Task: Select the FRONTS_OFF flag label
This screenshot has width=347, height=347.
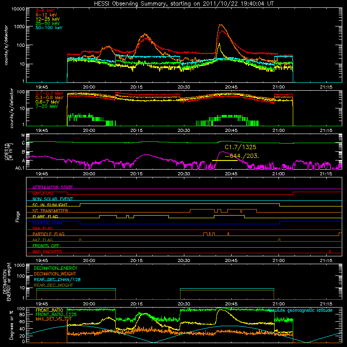Action: 46,246
